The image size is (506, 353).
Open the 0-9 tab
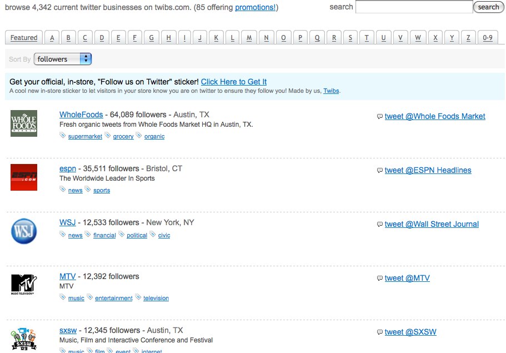point(488,38)
